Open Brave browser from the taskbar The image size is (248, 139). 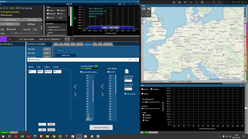(x=41, y=136)
